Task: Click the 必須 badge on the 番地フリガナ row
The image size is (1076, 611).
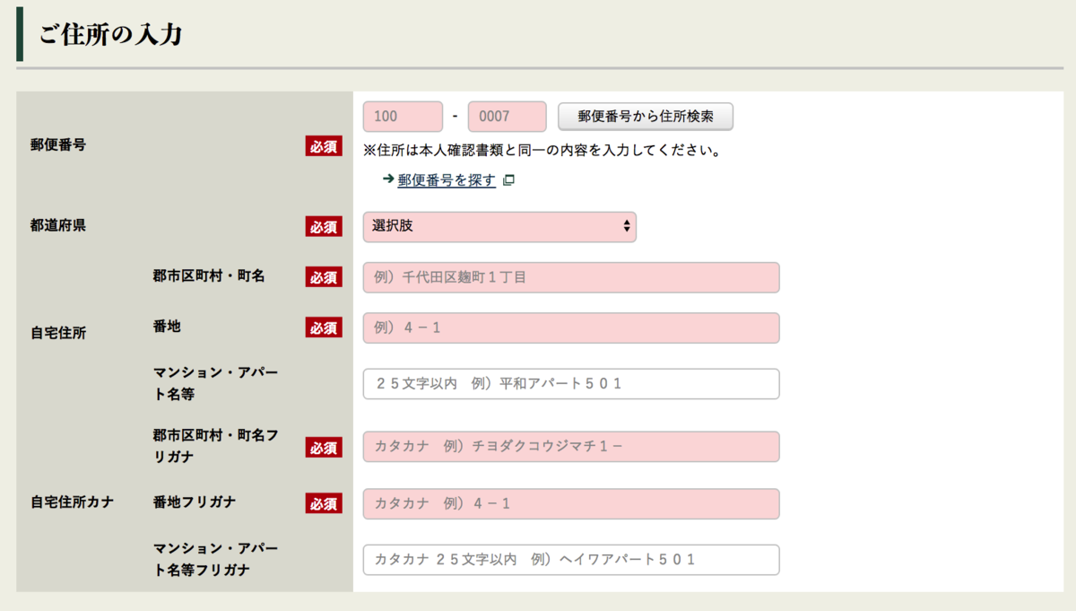Action: [324, 503]
